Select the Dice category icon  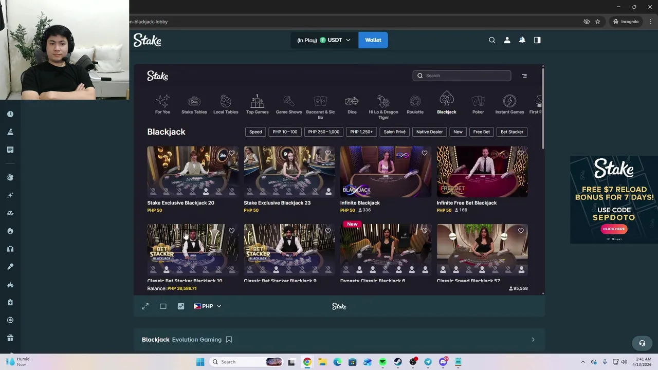tap(352, 104)
